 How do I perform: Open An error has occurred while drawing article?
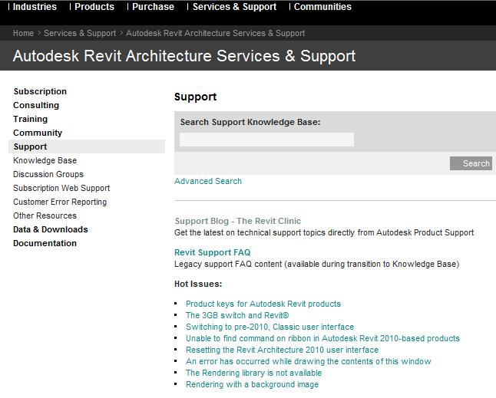click(x=309, y=362)
